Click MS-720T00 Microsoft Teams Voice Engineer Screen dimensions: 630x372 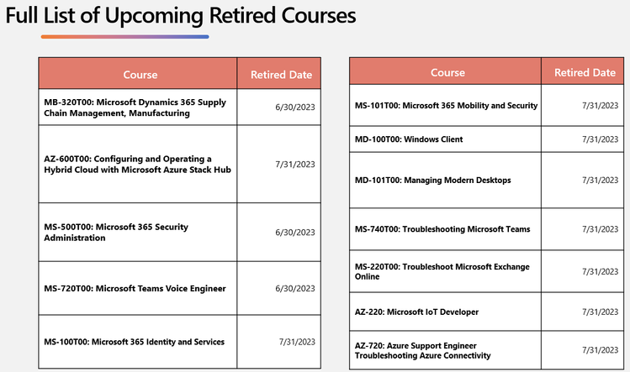(x=135, y=289)
